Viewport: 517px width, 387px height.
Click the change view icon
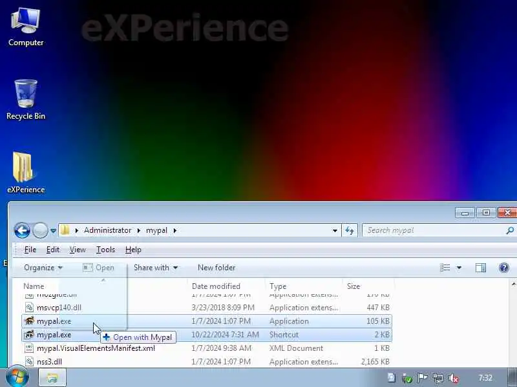point(445,268)
